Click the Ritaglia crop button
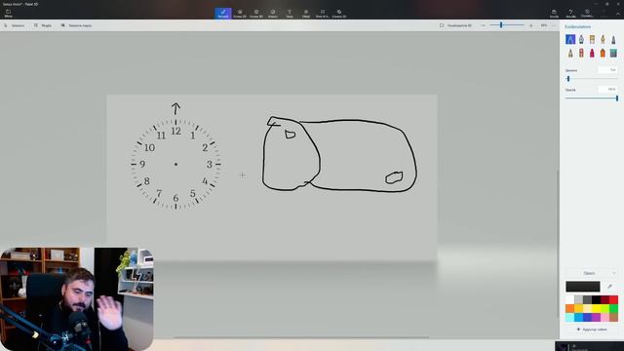The height and width of the screenshot is (351, 624). point(43,25)
